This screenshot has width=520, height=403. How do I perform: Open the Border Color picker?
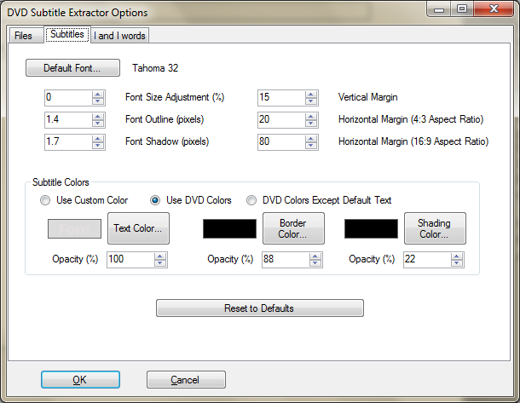tap(293, 228)
